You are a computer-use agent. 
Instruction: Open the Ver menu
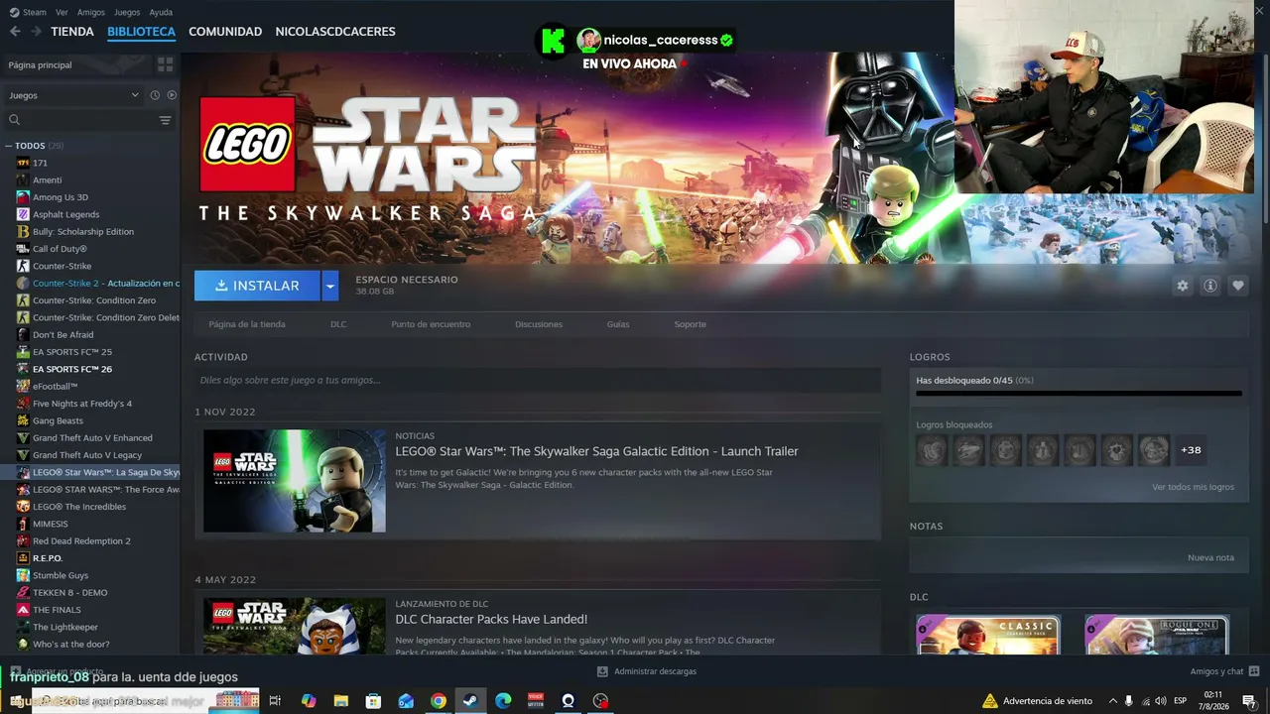pyautogui.click(x=62, y=12)
